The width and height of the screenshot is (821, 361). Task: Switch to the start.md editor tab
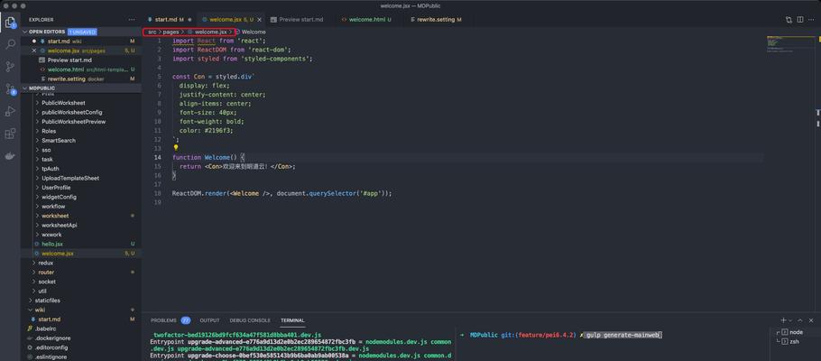[165, 19]
